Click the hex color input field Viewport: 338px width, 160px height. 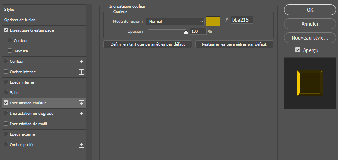pyautogui.click(x=242, y=20)
